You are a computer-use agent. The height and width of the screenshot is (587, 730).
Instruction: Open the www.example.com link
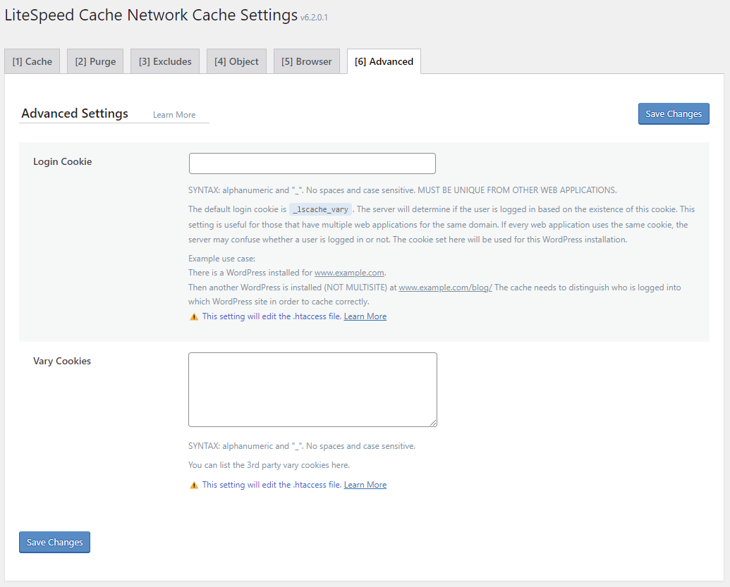pos(349,273)
